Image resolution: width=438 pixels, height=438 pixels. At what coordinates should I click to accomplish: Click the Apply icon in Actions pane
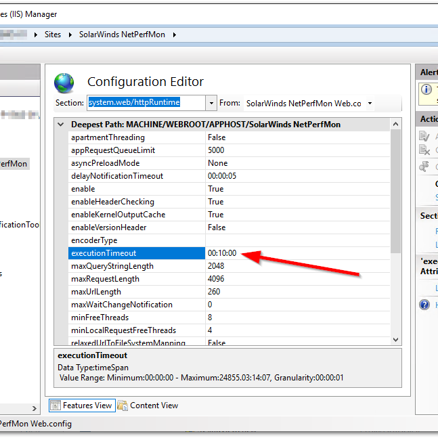pos(424,136)
